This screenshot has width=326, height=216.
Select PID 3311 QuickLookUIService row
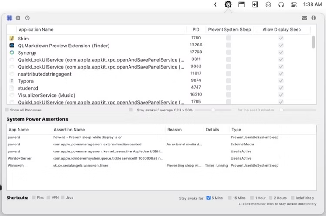[x=162, y=60]
